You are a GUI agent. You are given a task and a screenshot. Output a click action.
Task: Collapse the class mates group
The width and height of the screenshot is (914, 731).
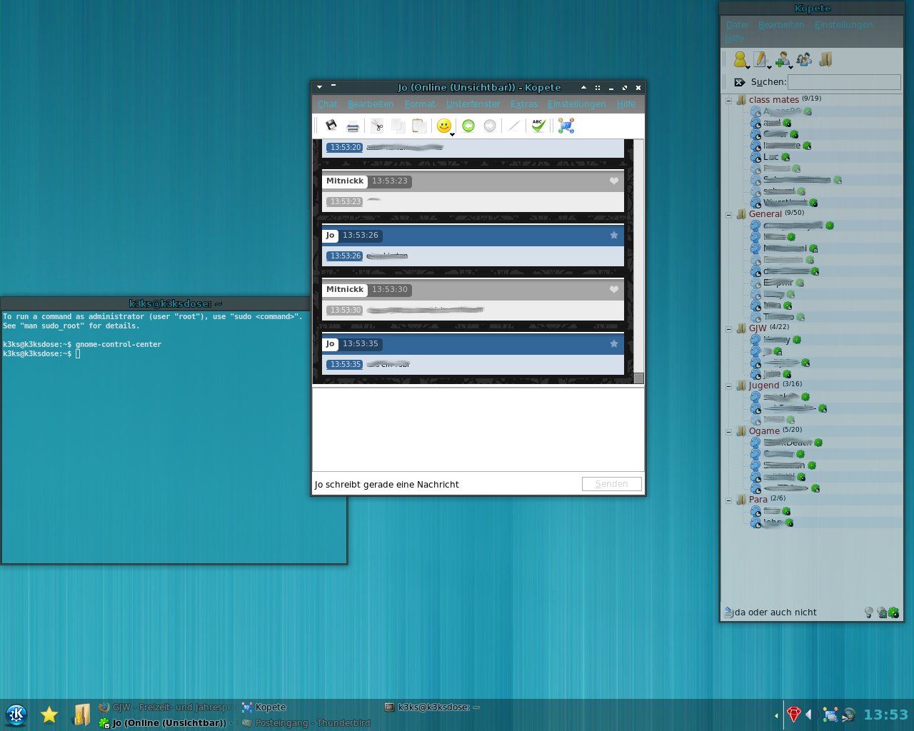[728, 100]
